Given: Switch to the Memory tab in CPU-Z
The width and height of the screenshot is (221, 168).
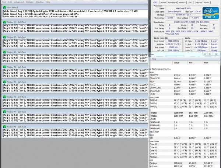Looking at the screenshot, I should 182,3.
